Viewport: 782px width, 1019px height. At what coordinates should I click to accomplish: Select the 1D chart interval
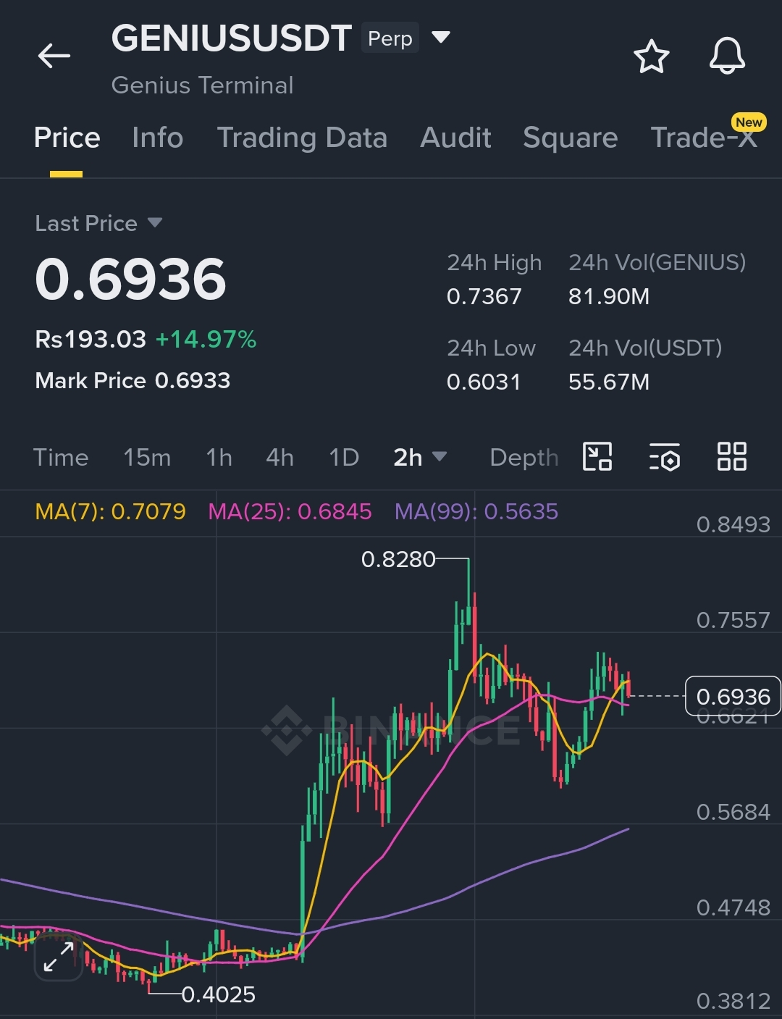[344, 458]
